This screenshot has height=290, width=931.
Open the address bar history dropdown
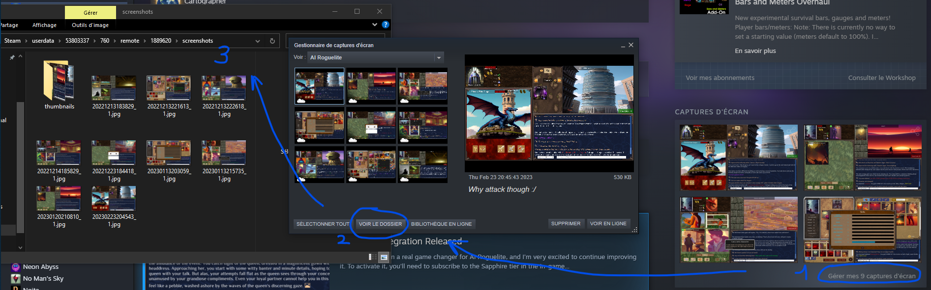click(258, 41)
